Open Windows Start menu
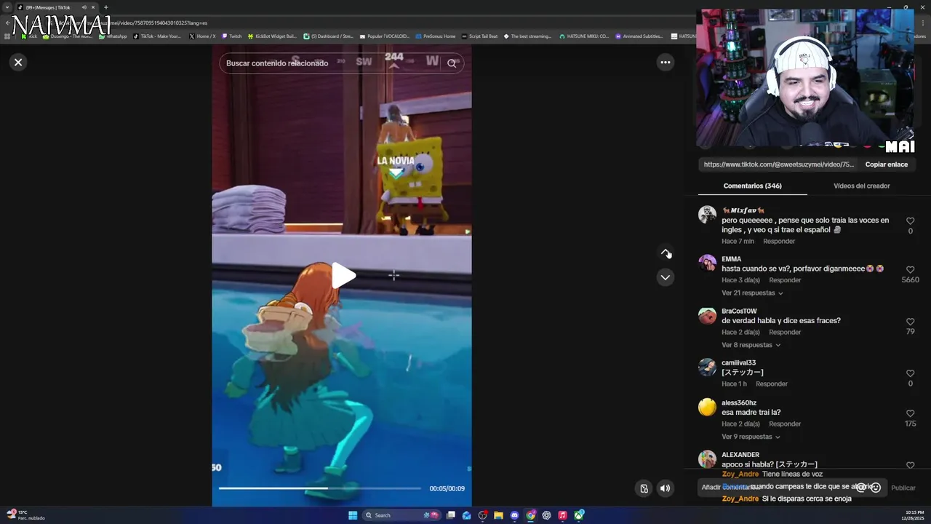The width and height of the screenshot is (931, 524). [x=353, y=515]
